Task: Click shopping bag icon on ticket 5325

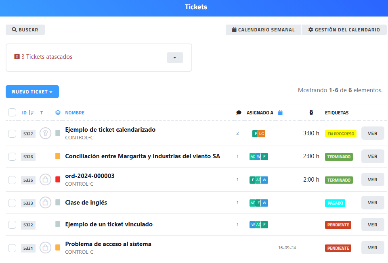Action: click(46, 180)
